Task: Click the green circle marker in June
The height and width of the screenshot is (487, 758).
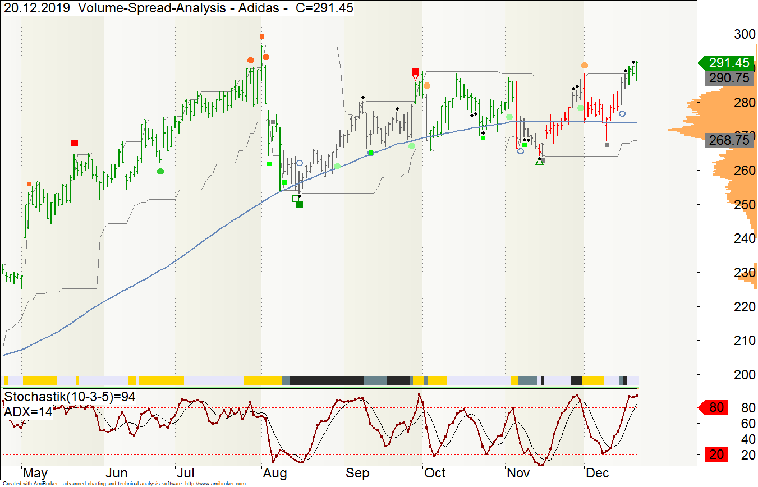Action: click(160, 171)
